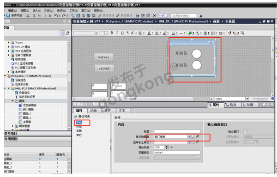
Task: Click the valve2 button on canvas
Action: (x=104, y=68)
